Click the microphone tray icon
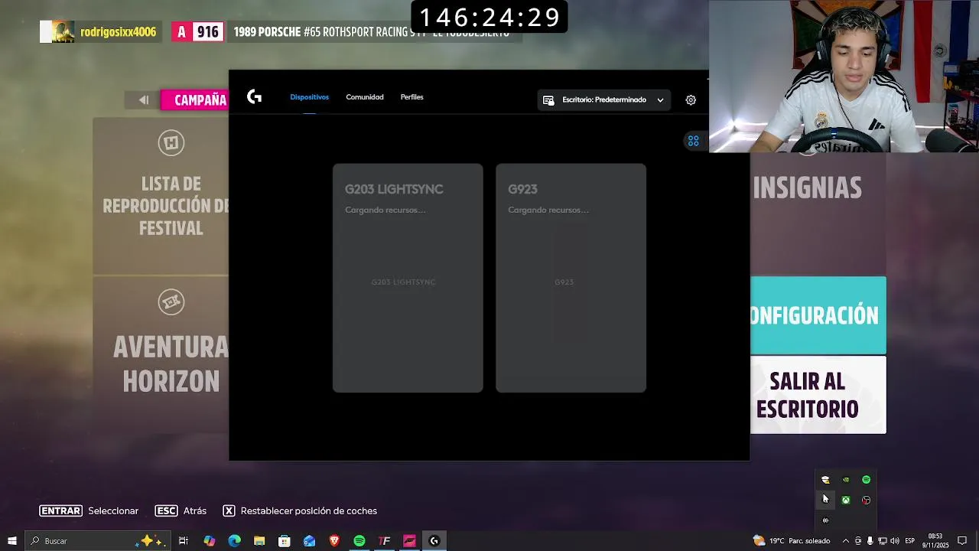This screenshot has width=979, height=551. 870,541
